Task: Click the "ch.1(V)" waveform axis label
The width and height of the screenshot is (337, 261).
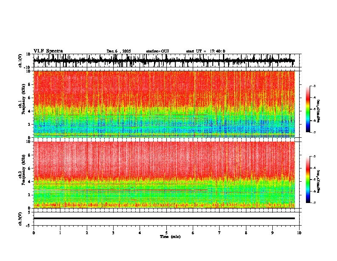Action: pos(20,61)
